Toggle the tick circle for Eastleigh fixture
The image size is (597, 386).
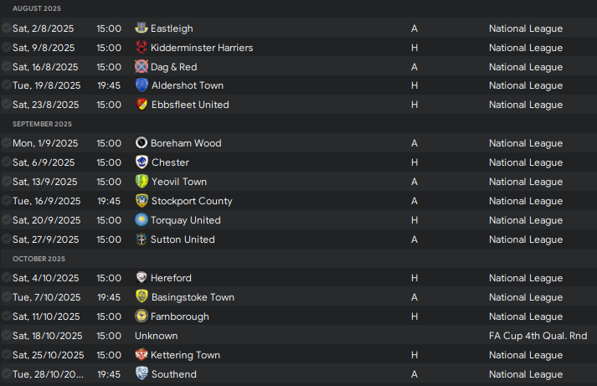point(6,28)
